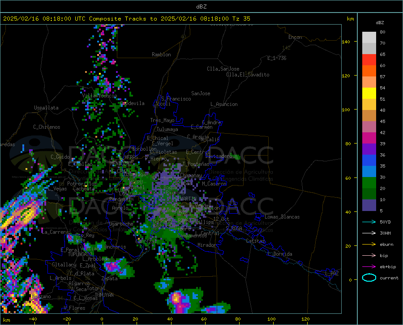Click the Tulumaya map label

(x=167, y=130)
